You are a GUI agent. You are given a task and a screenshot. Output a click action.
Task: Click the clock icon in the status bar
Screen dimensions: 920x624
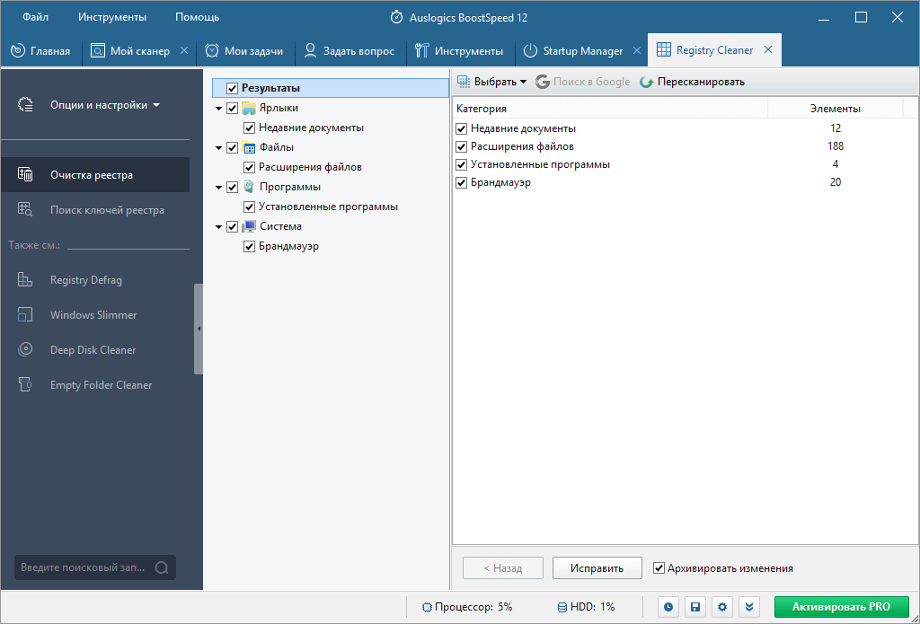668,607
